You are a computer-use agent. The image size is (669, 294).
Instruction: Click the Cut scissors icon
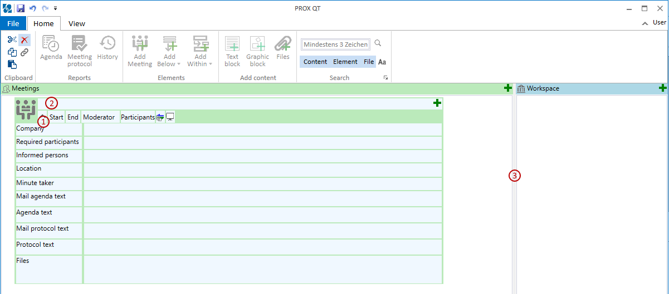12,39
